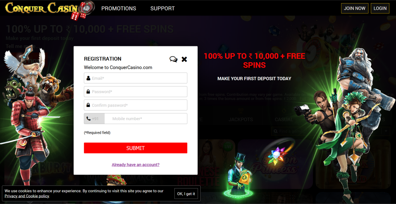The width and height of the screenshot is (396, 204).
Task: Click the search magnifier icon in game finder
Action: [x=275, y=131]
